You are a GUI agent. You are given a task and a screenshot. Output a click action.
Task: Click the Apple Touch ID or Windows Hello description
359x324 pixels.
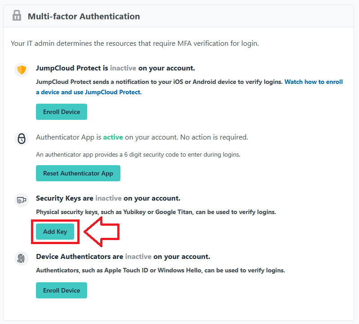click(160, 271)
